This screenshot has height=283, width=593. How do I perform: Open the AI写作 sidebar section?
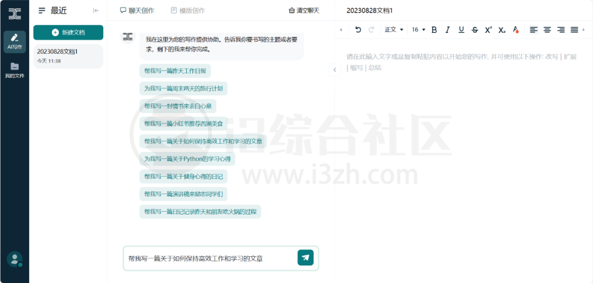tap(15, 42)
